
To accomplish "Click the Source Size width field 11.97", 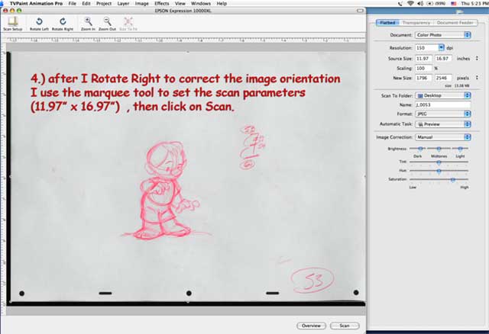I will click(x=423, y=59).
